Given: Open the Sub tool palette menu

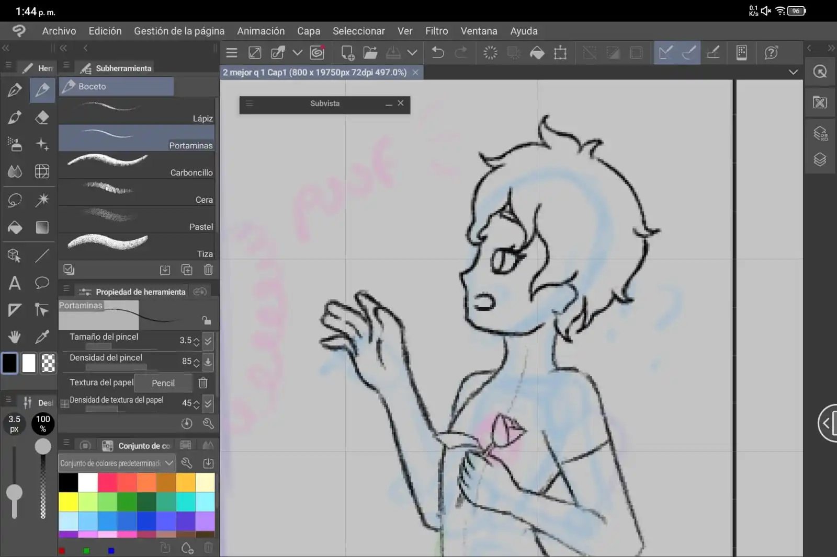Looking at the screenshot, I should click(66, 66).
